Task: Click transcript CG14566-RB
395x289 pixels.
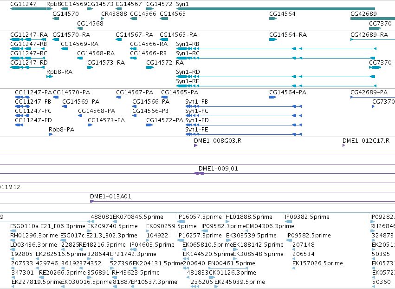Action: coord(149,53)
